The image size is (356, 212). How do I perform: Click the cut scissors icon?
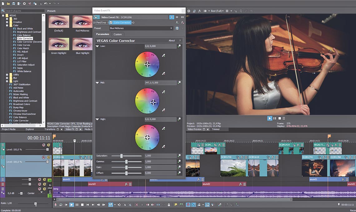click(x=30, y=4)
